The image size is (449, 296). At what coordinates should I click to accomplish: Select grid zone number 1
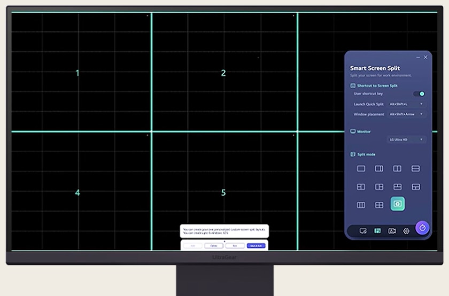click(78, 73)
